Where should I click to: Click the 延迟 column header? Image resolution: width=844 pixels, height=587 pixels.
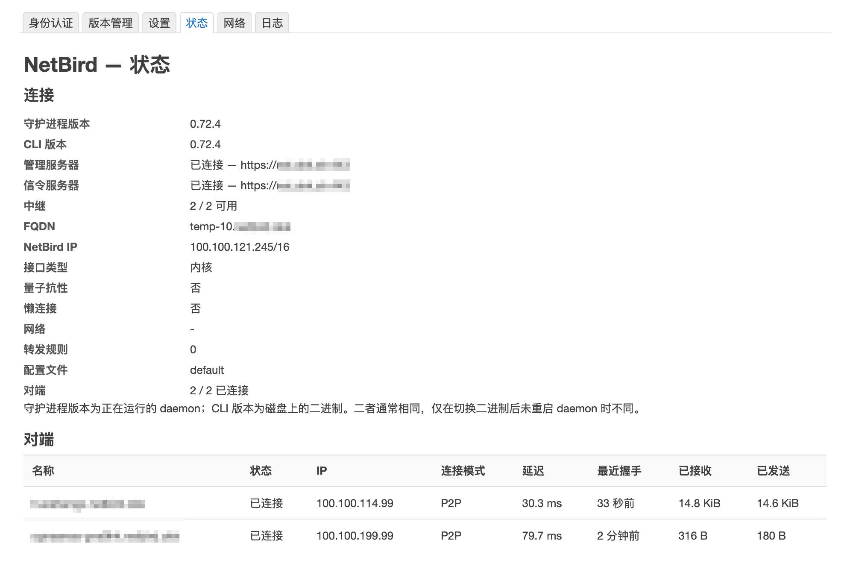(533, 471)
